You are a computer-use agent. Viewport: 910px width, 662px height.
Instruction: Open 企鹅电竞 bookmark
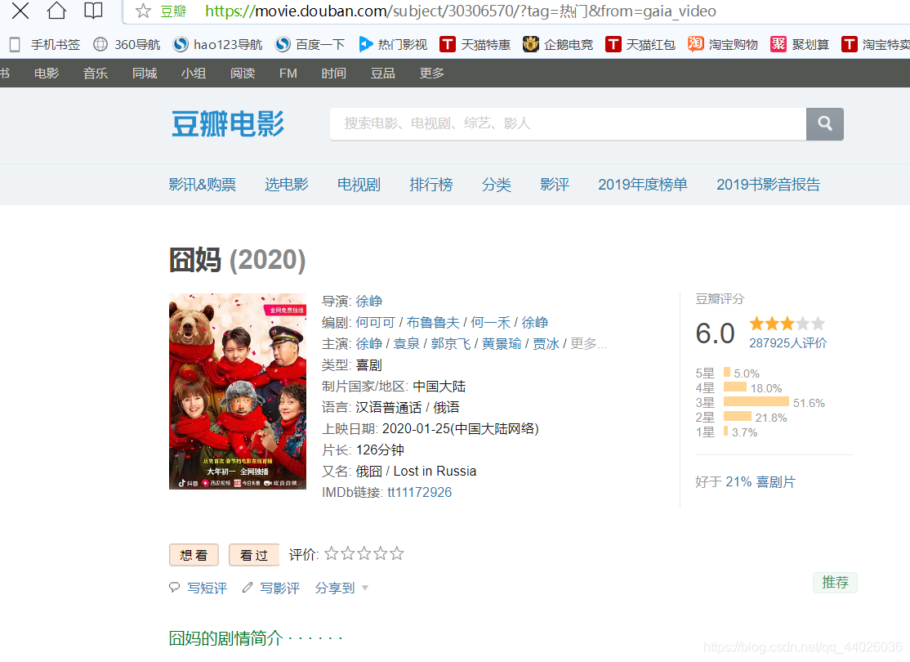(x=558, y=45)
